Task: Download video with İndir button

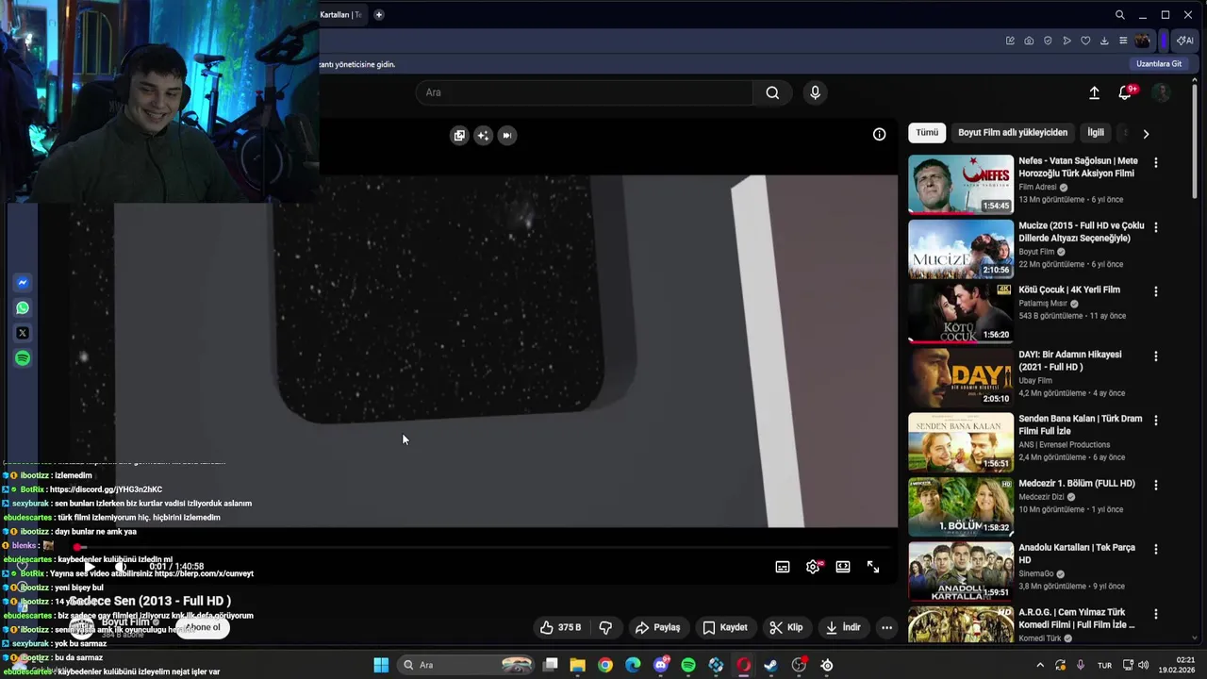Action: point(843,627)
